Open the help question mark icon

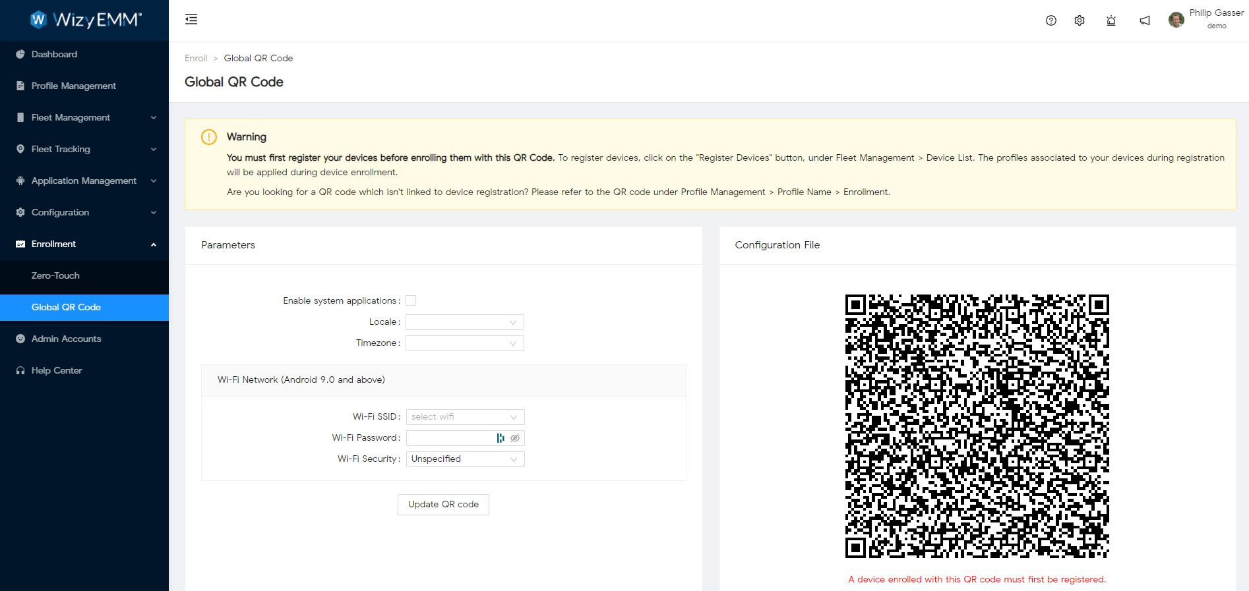click(1051, 20)
